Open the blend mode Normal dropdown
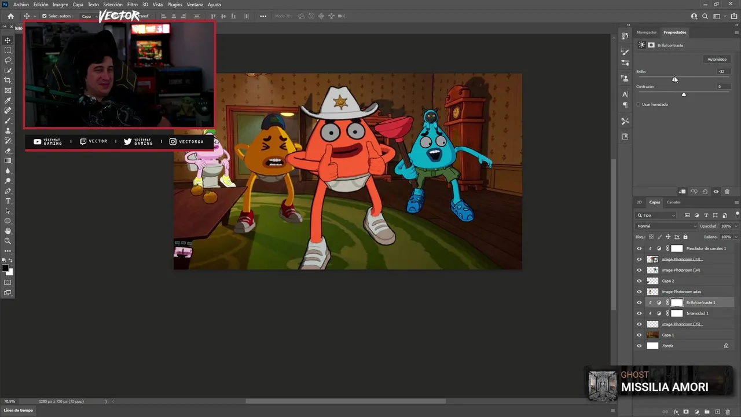This screenshot has height=417, width=741. point(666,226)
